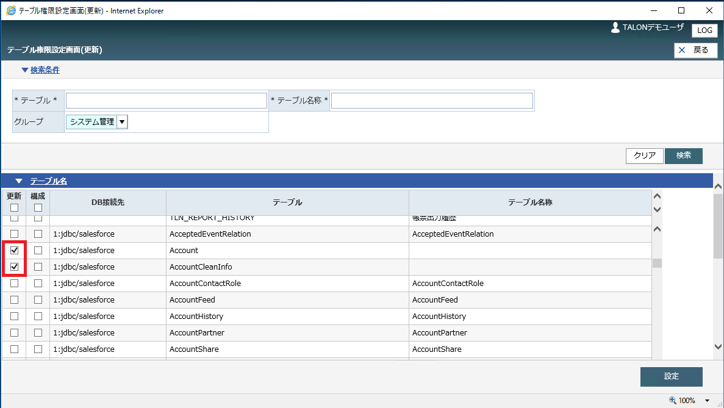
Task: Collapse the テーブル名 section triangle
Action: [x=19, y=181]
